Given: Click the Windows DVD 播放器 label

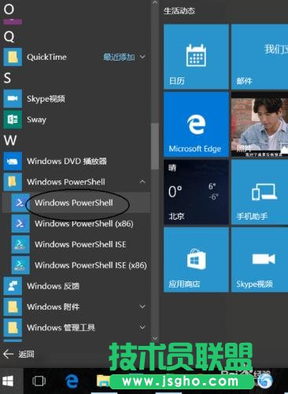Looking at the screenshot, I should tap(67, 161).
